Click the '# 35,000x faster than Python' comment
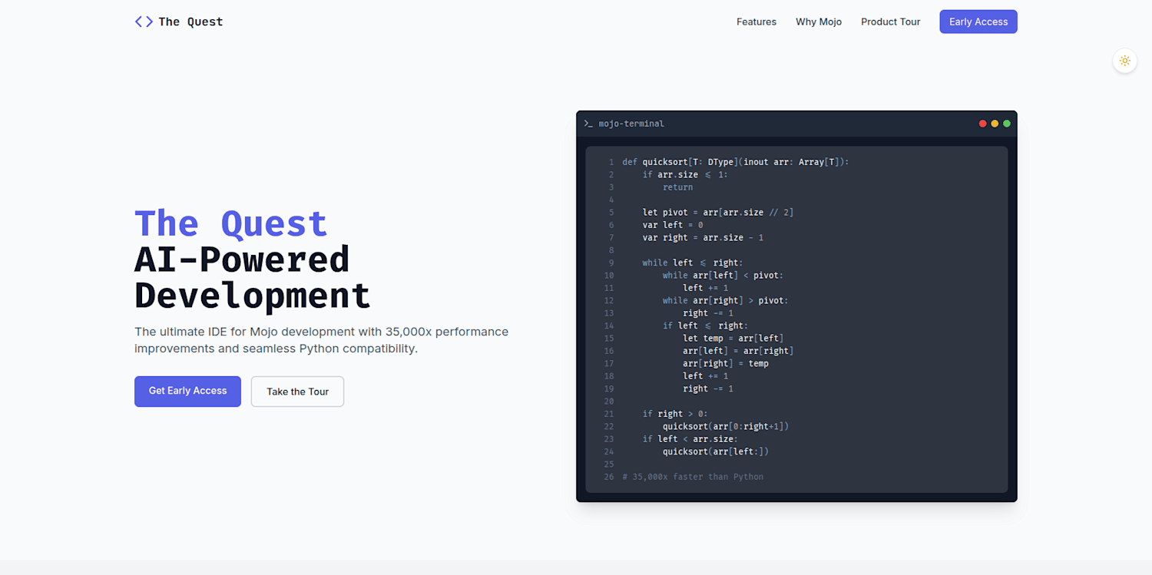 pos(693,477)
